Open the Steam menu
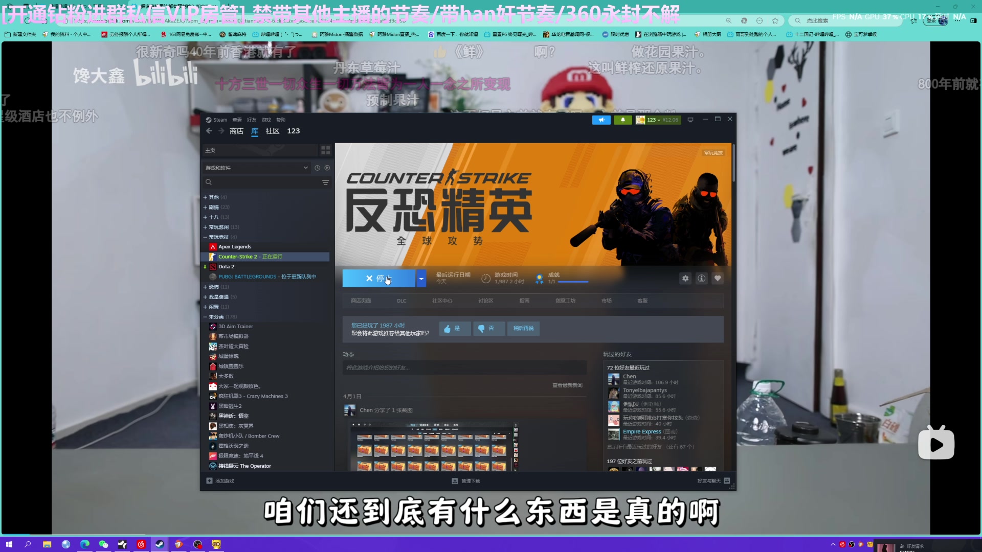 click(x=217, y=120)
